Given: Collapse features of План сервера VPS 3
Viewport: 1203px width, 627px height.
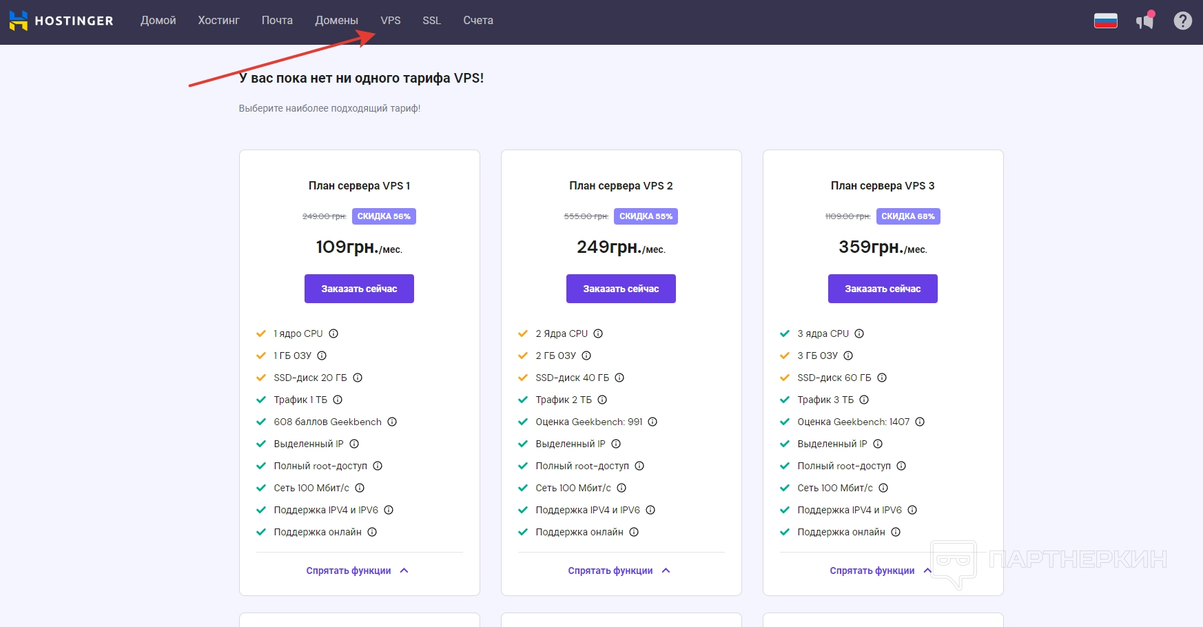Looking at the screenshot, I should pyautogui.click(x=881, y=571).
